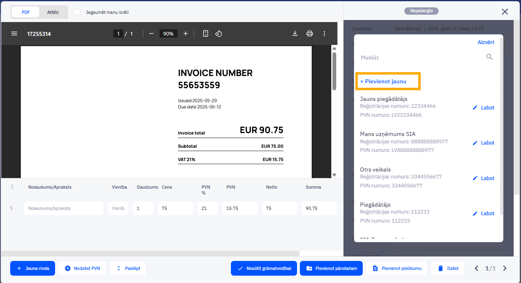This screenshot has width=521, height=283.
Task: Click the PDF viewer vertical scrollbar
Action: (334, 71)
